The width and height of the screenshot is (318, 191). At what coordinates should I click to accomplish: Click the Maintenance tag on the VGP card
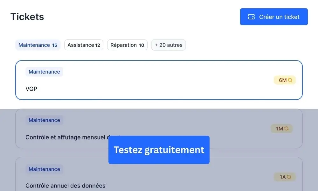click(x=44, y=72)
